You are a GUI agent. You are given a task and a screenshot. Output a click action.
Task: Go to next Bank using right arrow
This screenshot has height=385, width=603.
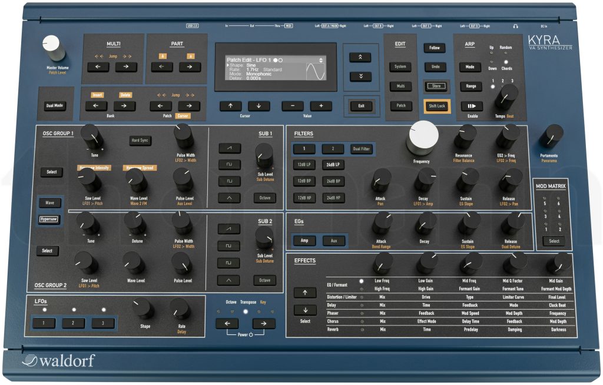(124, 106)
